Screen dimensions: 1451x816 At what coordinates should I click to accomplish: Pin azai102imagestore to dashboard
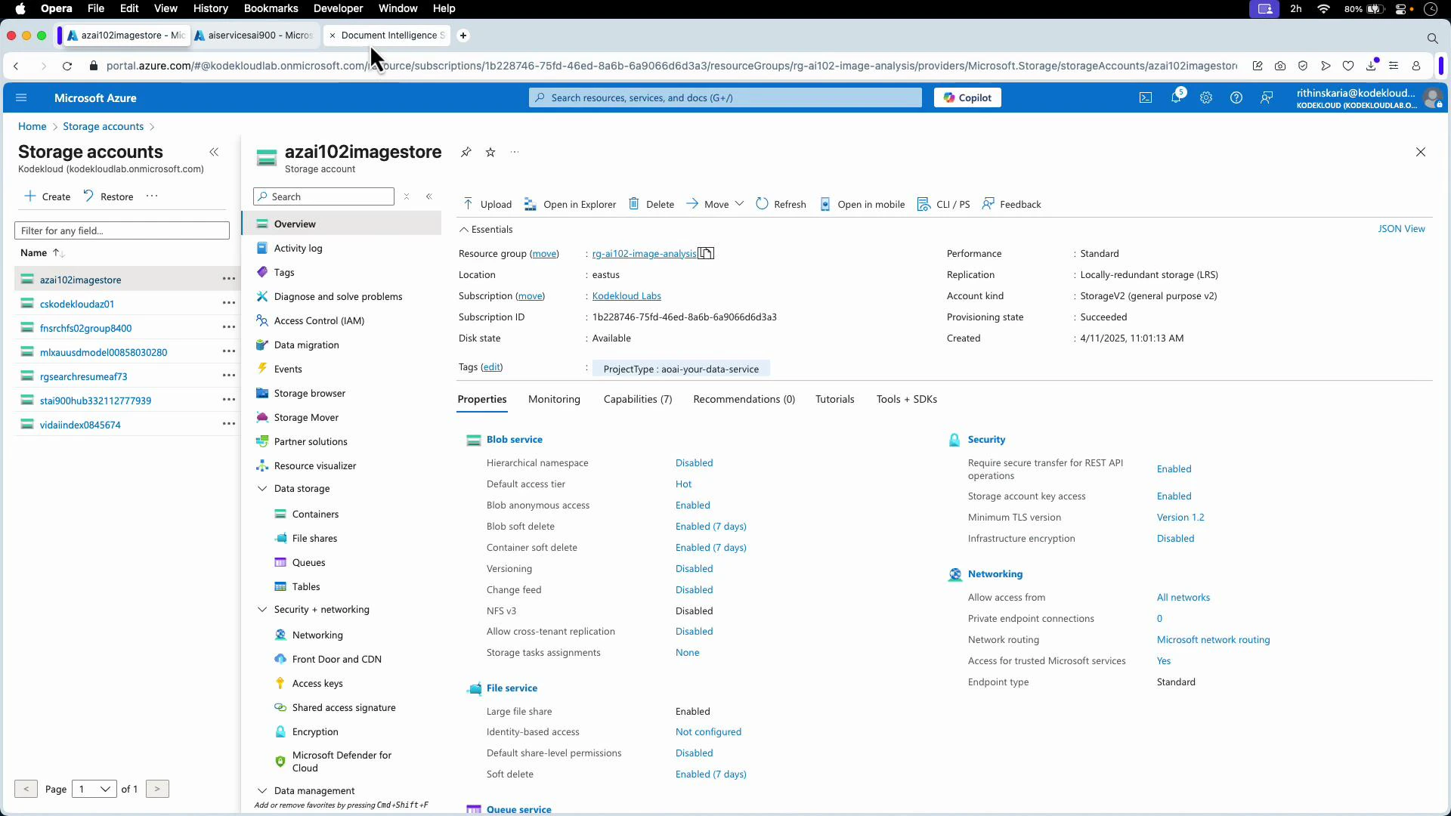coord(466,152)
